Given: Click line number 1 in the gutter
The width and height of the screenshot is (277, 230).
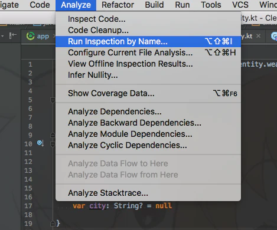Looking at the screenshot, I should click(30, 64).
